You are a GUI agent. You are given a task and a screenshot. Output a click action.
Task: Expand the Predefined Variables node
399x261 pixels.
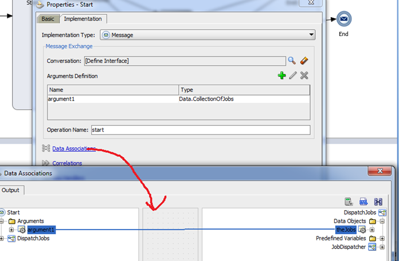pos(382,238)
